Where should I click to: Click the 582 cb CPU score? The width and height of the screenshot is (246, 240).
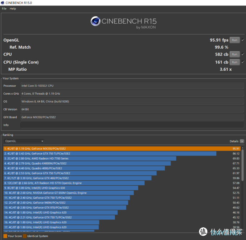221,54
